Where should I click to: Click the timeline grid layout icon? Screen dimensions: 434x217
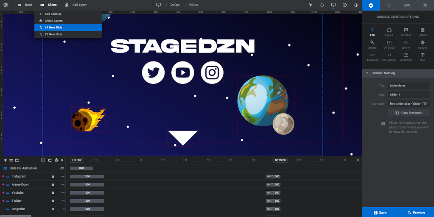click(x=43, y=160)
